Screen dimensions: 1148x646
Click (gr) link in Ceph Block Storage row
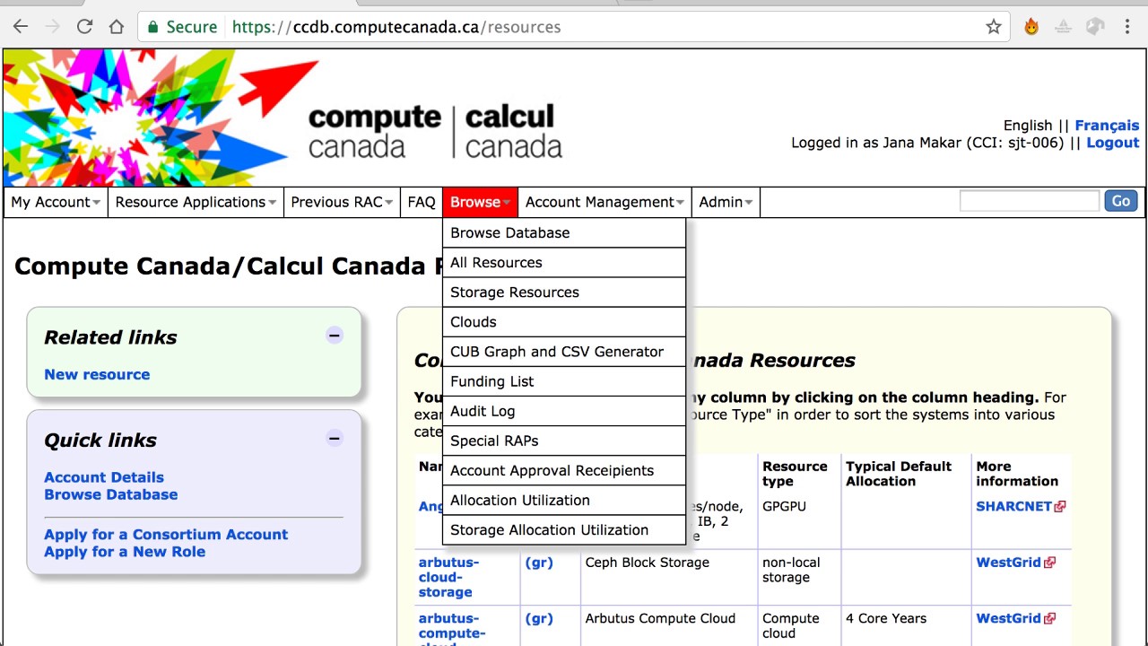click(x=539, y=563)
